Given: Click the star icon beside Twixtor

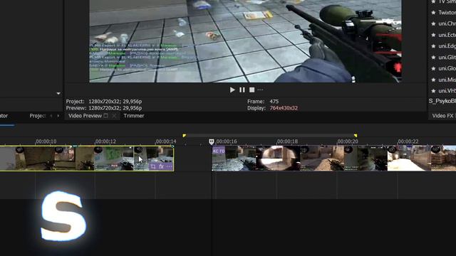Looking at the screenshot, I should click(x=433, y=13).
